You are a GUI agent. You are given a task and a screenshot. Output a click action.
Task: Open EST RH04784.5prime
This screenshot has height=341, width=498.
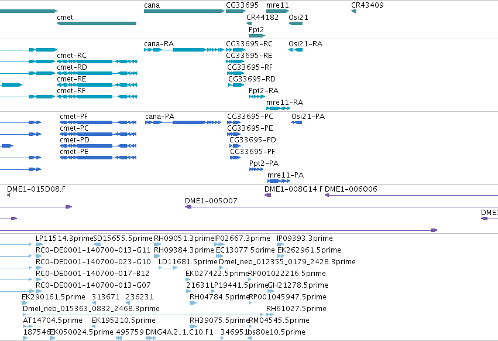click(x=193, y=304)
